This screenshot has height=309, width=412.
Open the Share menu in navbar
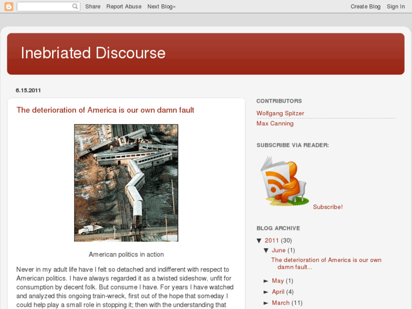click(93, 7)
